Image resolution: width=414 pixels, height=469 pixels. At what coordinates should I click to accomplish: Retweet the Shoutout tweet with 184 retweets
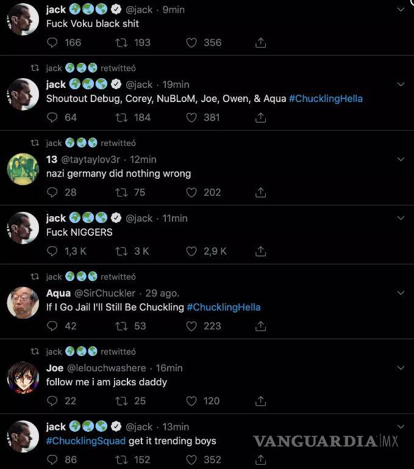point(121,117)
